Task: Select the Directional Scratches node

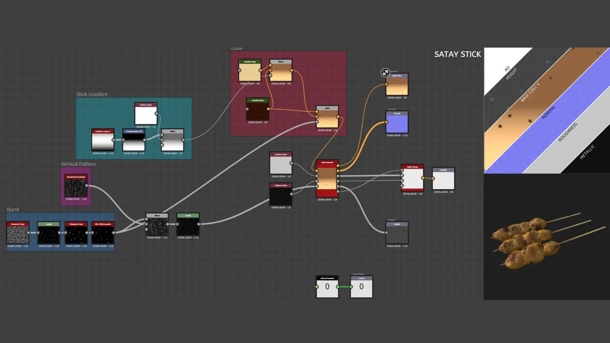Action: [76, 186]
